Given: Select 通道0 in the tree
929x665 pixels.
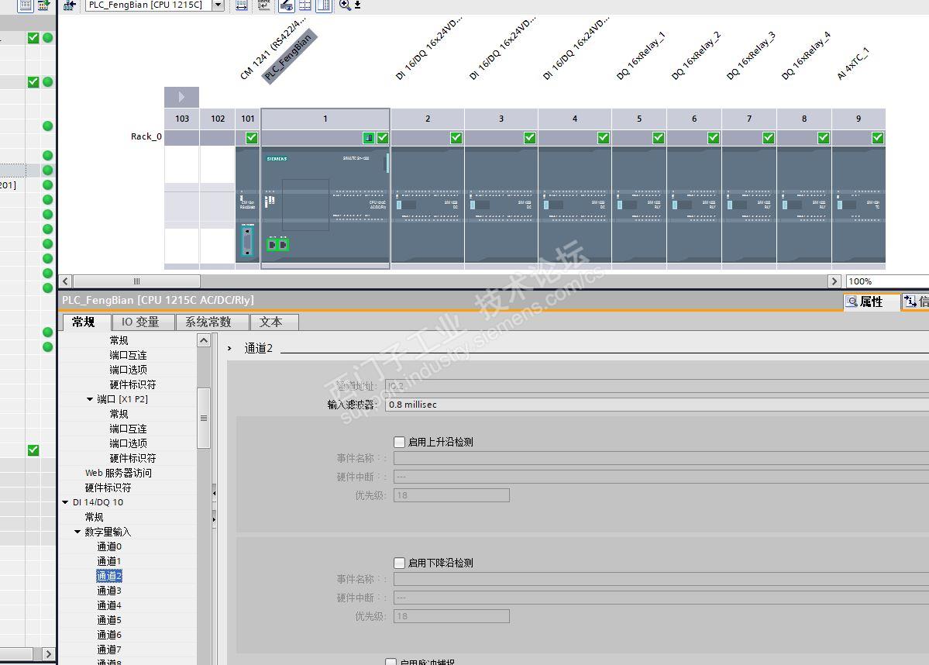Looking at the screenshot, I should click(x=109, y=546).
